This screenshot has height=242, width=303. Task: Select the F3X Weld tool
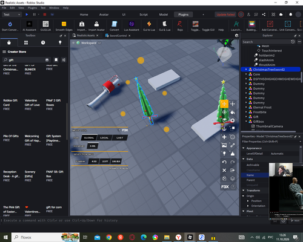pyautogui.click(x=233, y=145)
